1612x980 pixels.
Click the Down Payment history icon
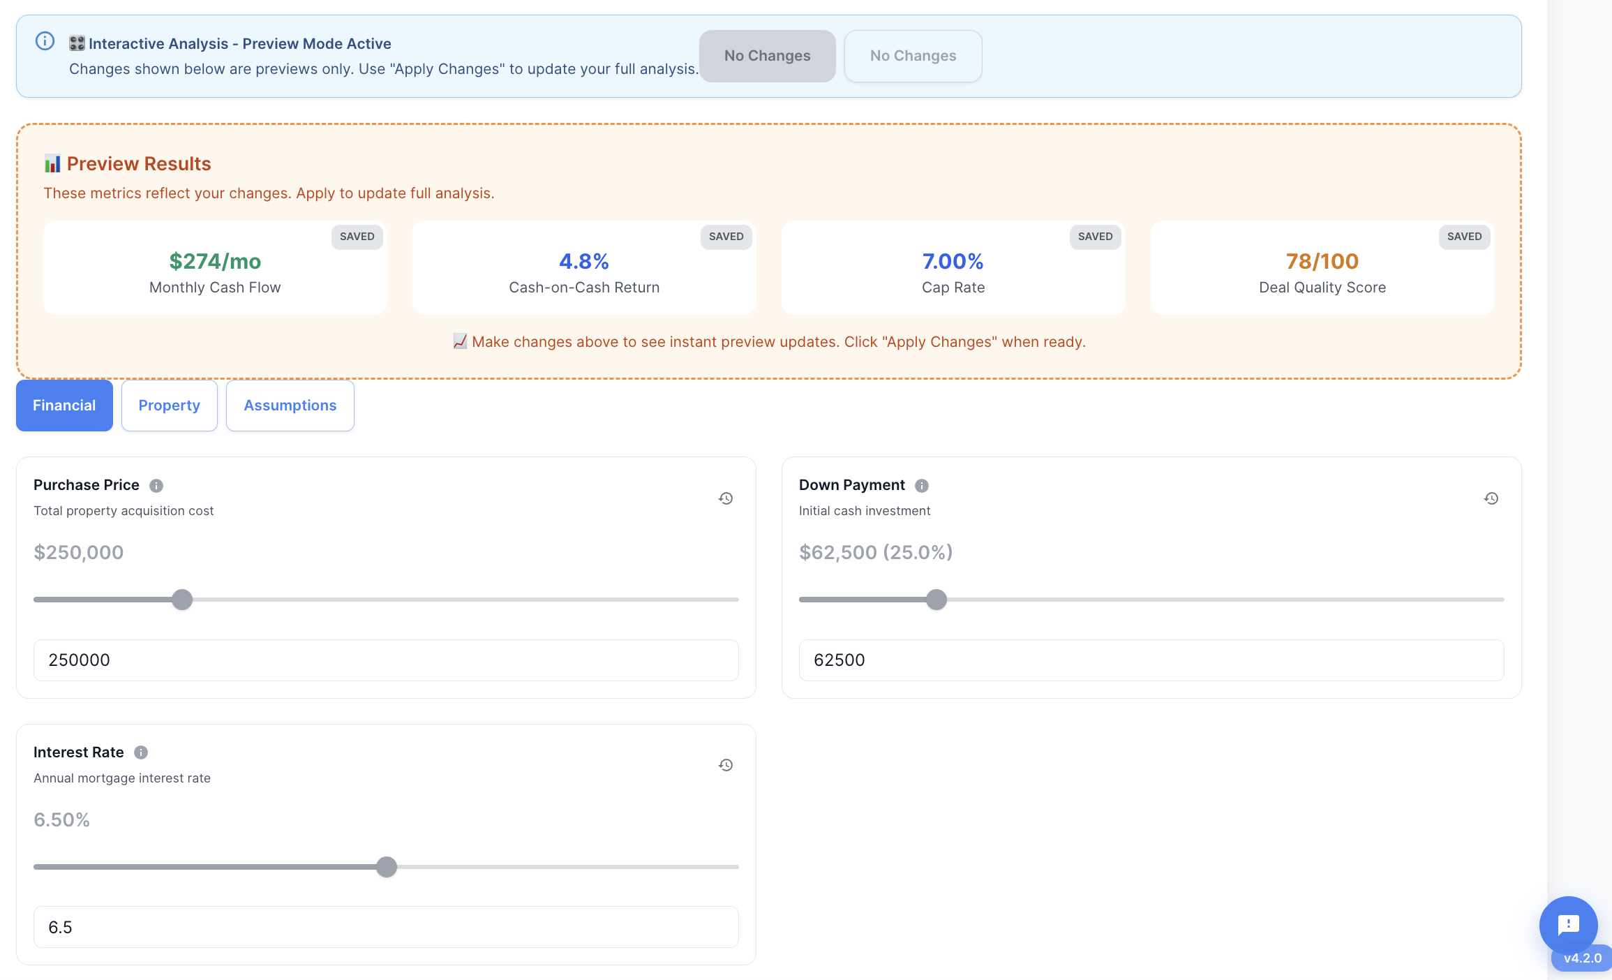[x=1491, y=498]
